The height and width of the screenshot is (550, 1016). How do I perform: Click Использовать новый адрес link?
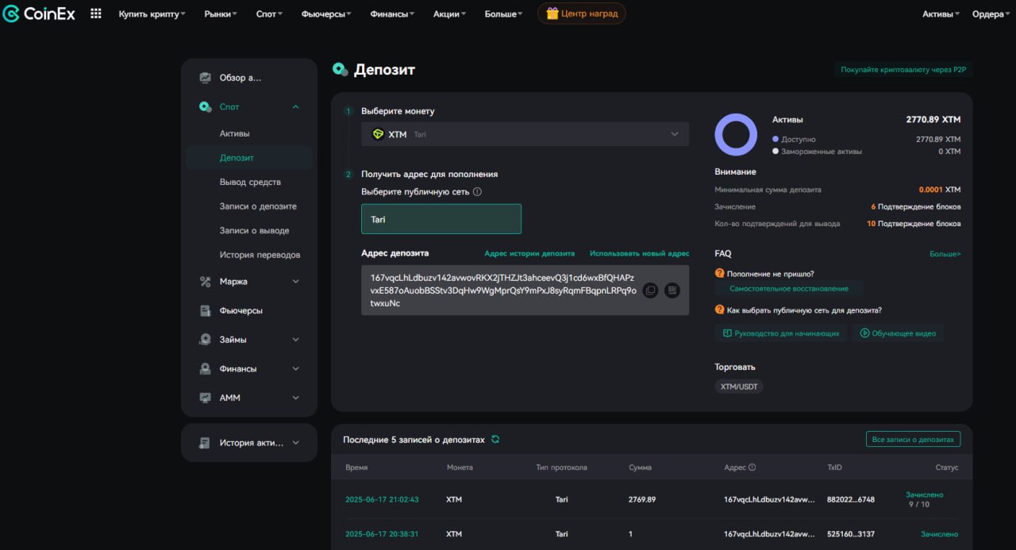pos(640,253)
